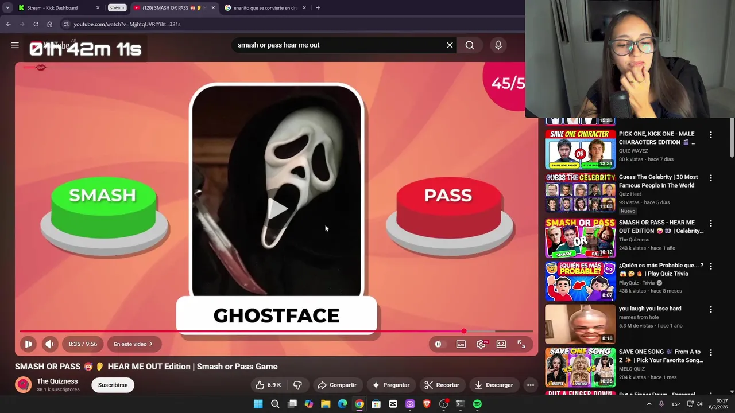Open options for 'SAVE ONE SONG' video

coord(711,353)
